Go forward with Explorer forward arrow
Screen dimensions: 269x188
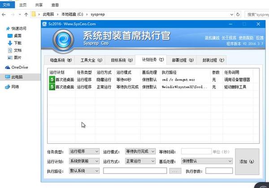(13, 15)
